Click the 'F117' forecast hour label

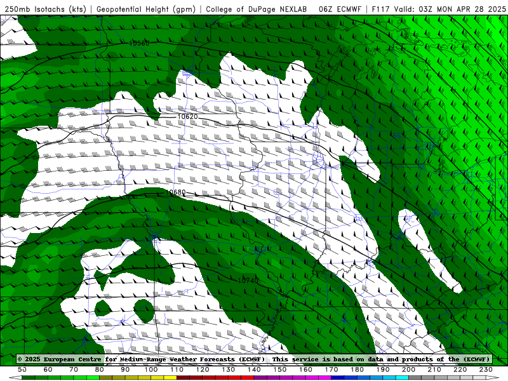tap(380, 9)
